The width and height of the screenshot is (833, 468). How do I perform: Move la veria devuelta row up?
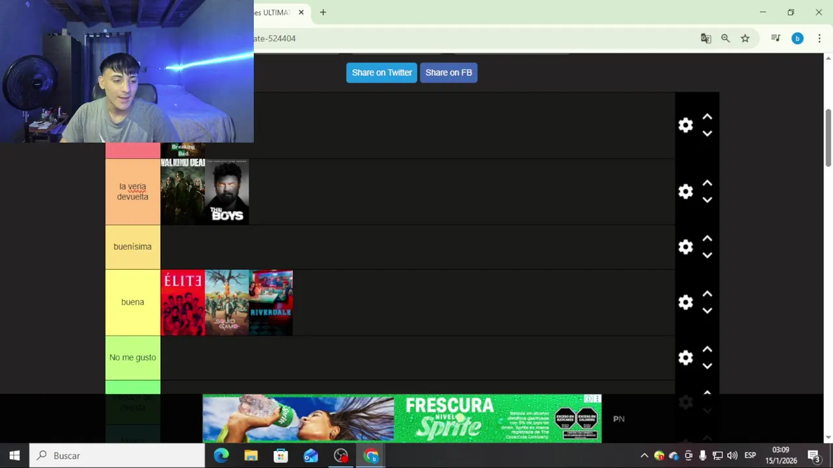pyautogui.click(x=707, y=183)
